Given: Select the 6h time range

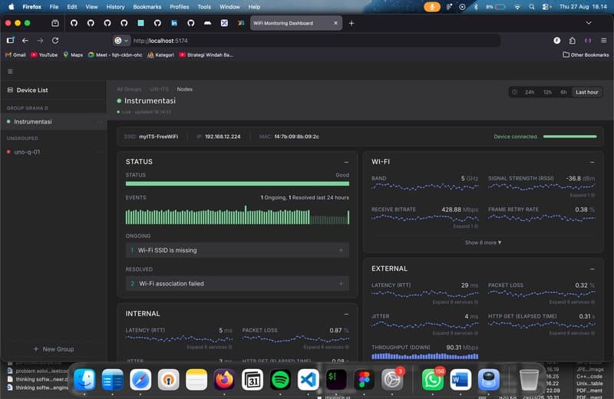Looking at the screenshot, I should (x=563, y=92).
